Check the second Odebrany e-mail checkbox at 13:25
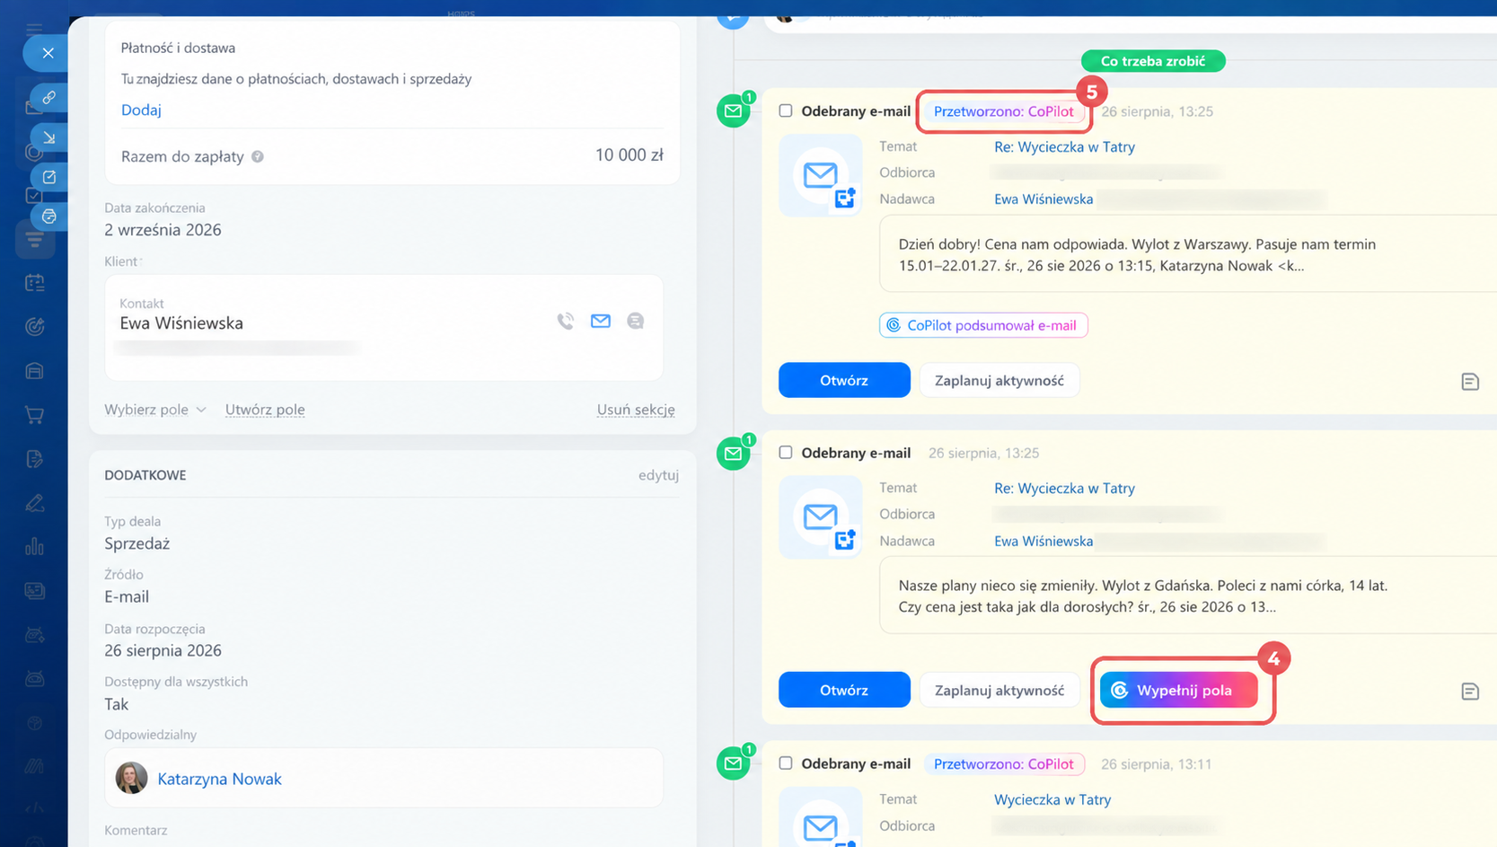This screenshot has height=847, width=1497. pyautogui.click(x=786, y=452)
